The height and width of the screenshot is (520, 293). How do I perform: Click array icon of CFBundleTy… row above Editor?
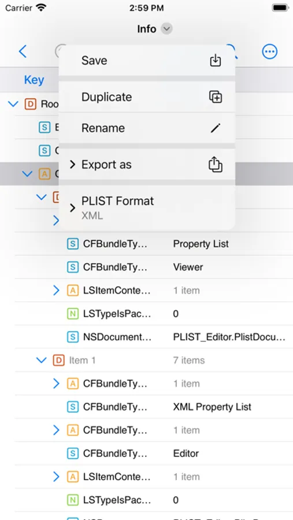[73, 430]
